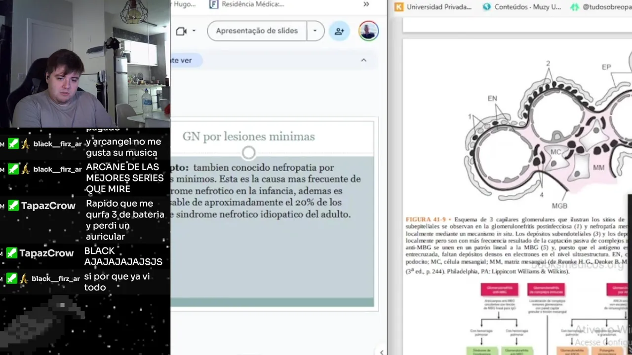Image resolution: width=632 pixels, height=355 pixels.
Task: Click the 'MC' label in the figure
Action: pyautogui.click(x=555, y=152)
